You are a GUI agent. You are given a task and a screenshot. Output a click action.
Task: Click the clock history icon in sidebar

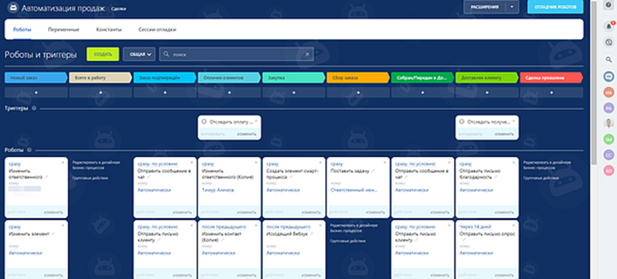[x=608, y=43]
